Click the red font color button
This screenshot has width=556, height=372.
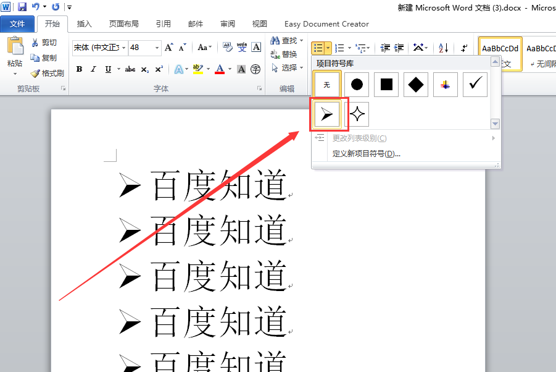[220, 69]
